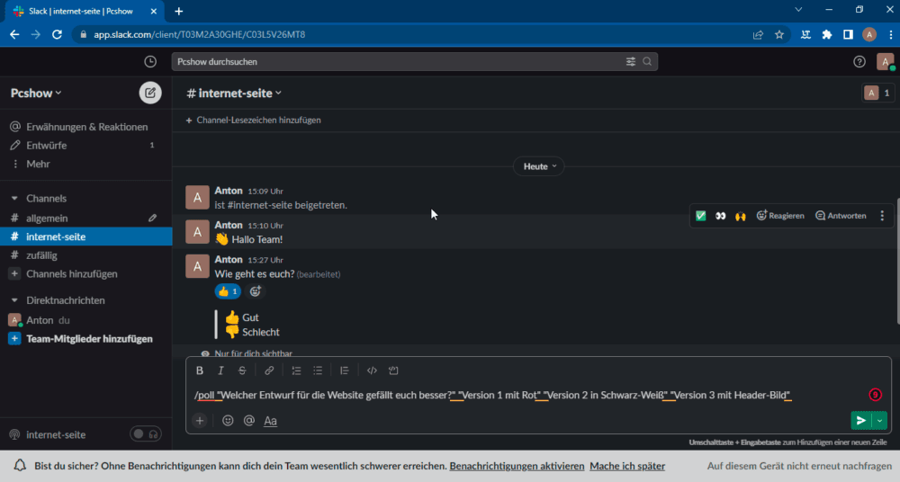
Task: Click Auf diesem Gerät nicht erneut nachfragen
Action: pyautogui.click(x=799, y=466)
